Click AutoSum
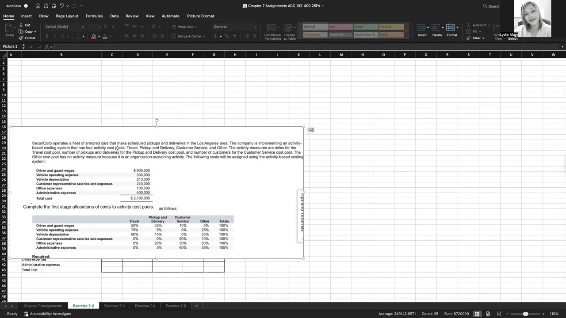 pos(478,25)
